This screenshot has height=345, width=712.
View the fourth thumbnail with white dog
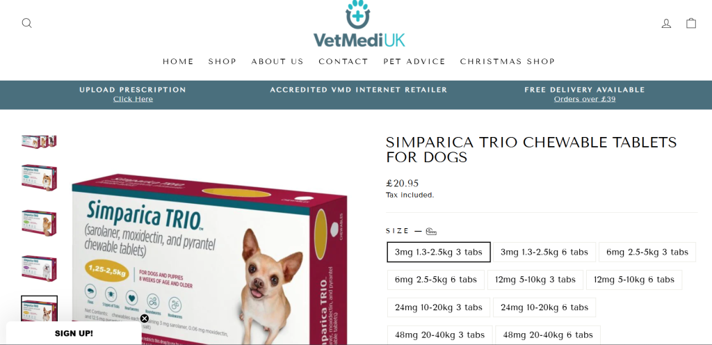[39, 268]
